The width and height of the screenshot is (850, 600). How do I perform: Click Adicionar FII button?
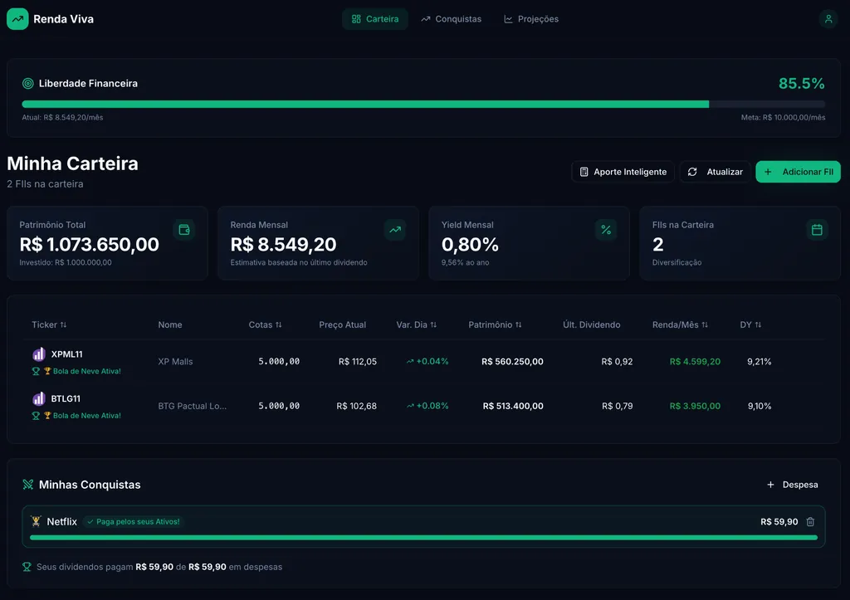tap(798, 172)
